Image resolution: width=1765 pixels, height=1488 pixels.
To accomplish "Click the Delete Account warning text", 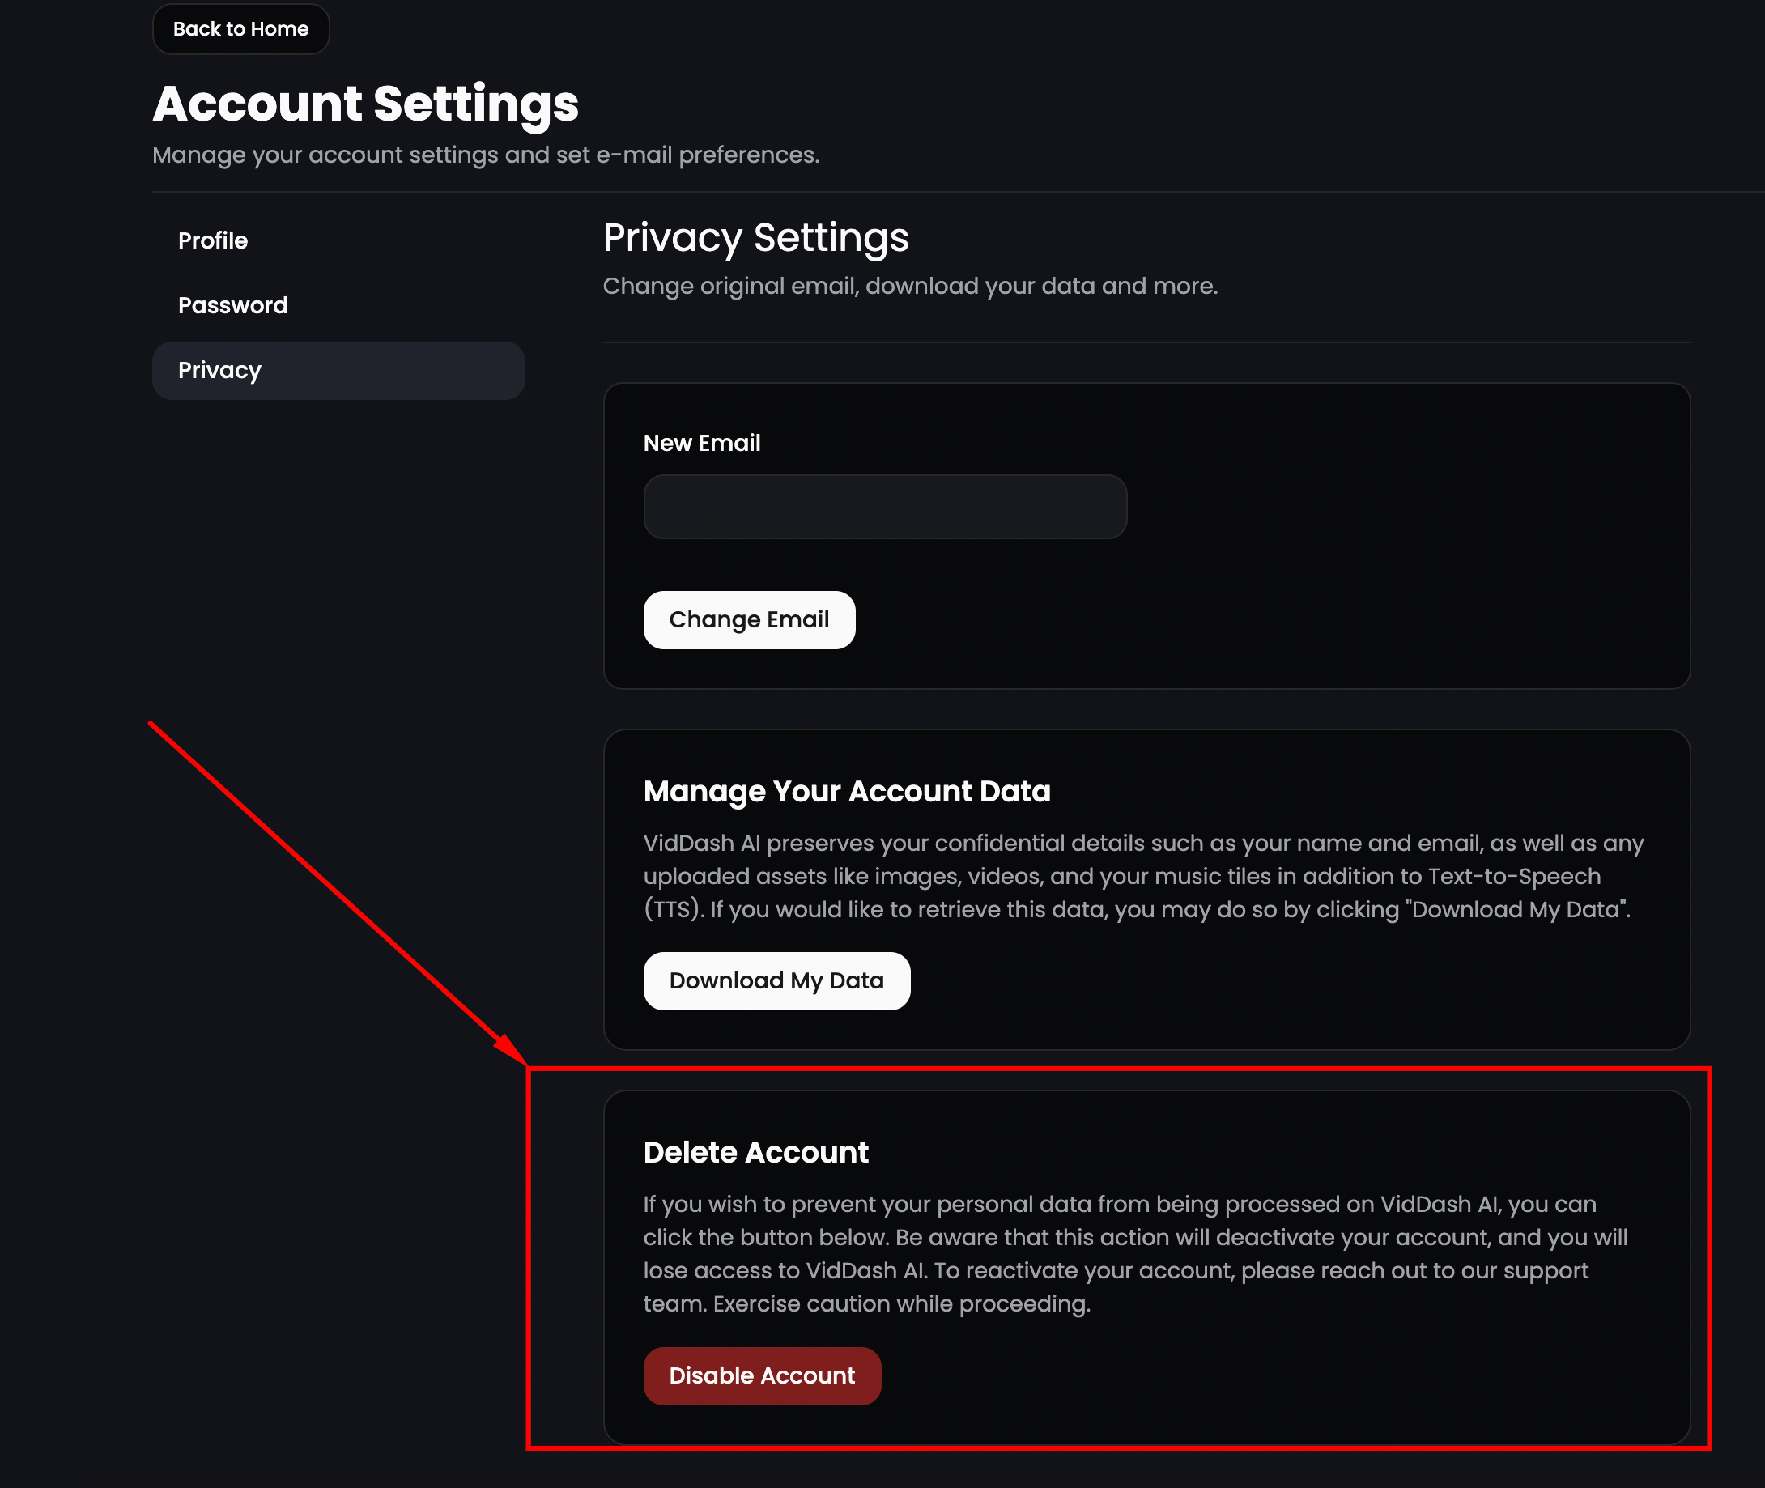I will click(1130, 1253).
